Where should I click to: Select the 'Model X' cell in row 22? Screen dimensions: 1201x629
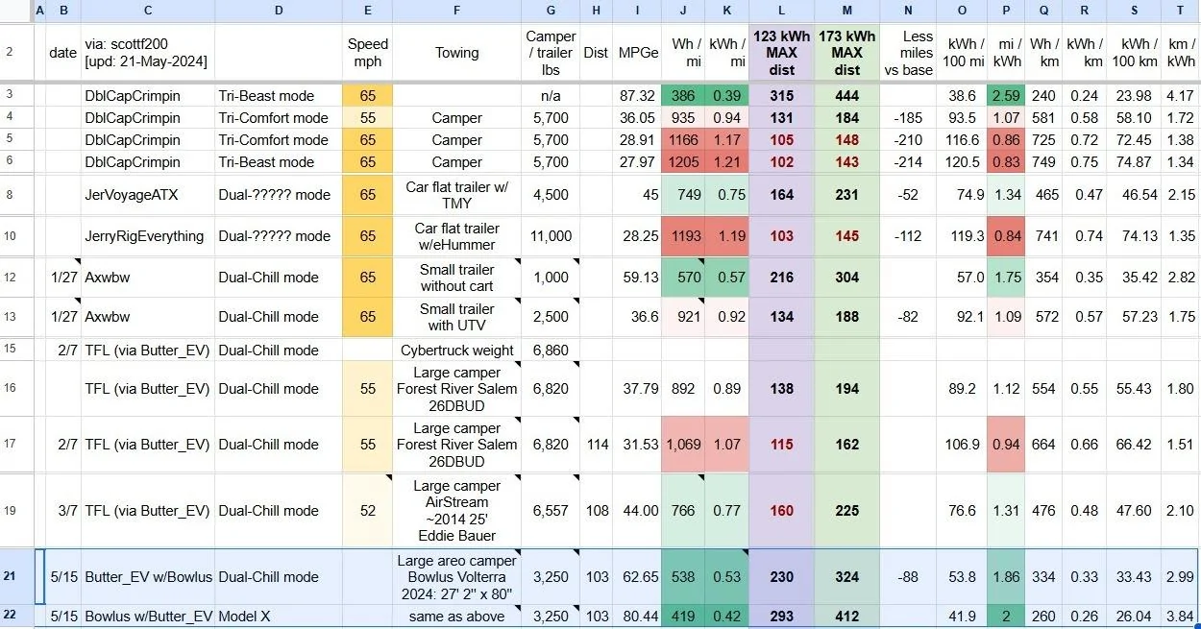280,617
